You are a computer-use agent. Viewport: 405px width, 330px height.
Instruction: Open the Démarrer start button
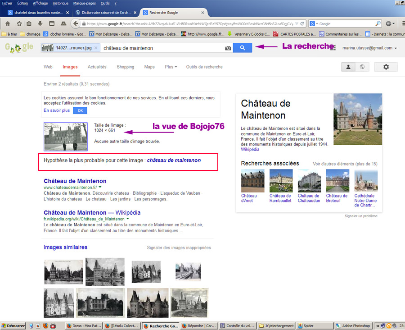[x=13, y=326]
